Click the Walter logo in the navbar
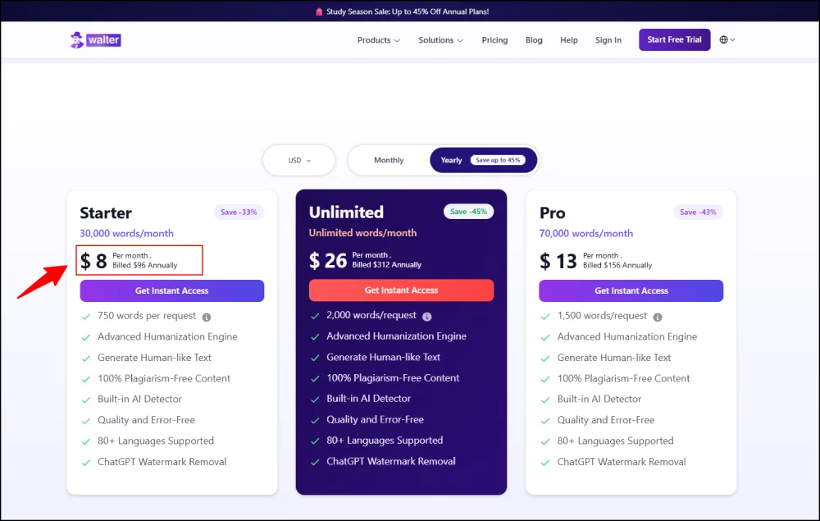 (94, 39)
